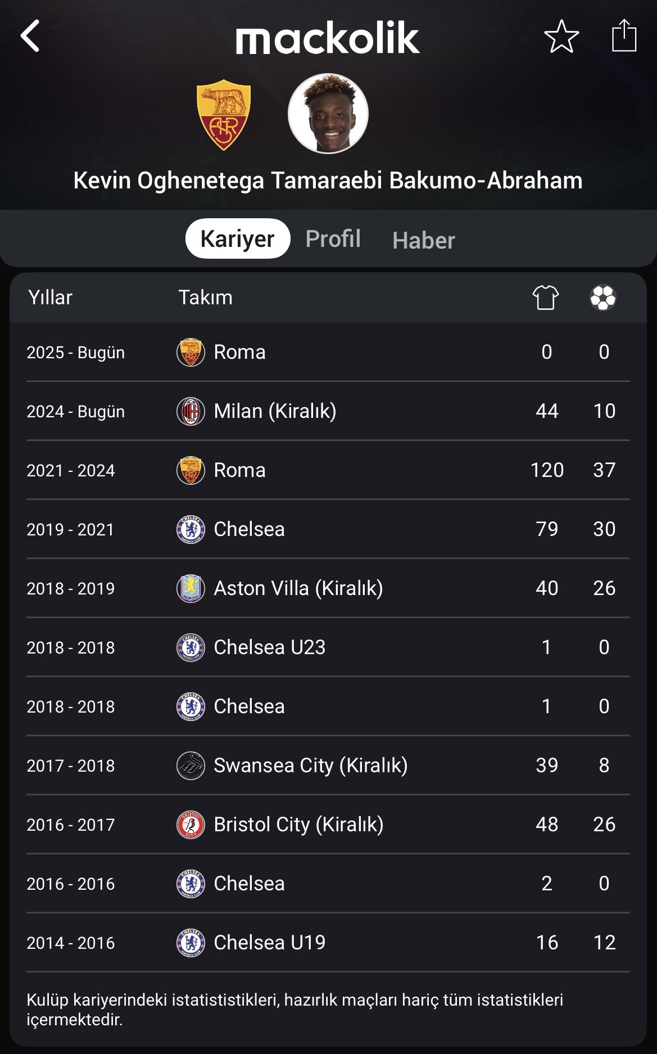
Task: Tap the mackolik logo
Action: 328,38
